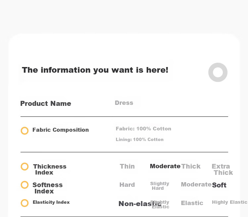Select the gray 'Moderate' softness option
Viewport: 248px width, 217px height.
(196, 184)
